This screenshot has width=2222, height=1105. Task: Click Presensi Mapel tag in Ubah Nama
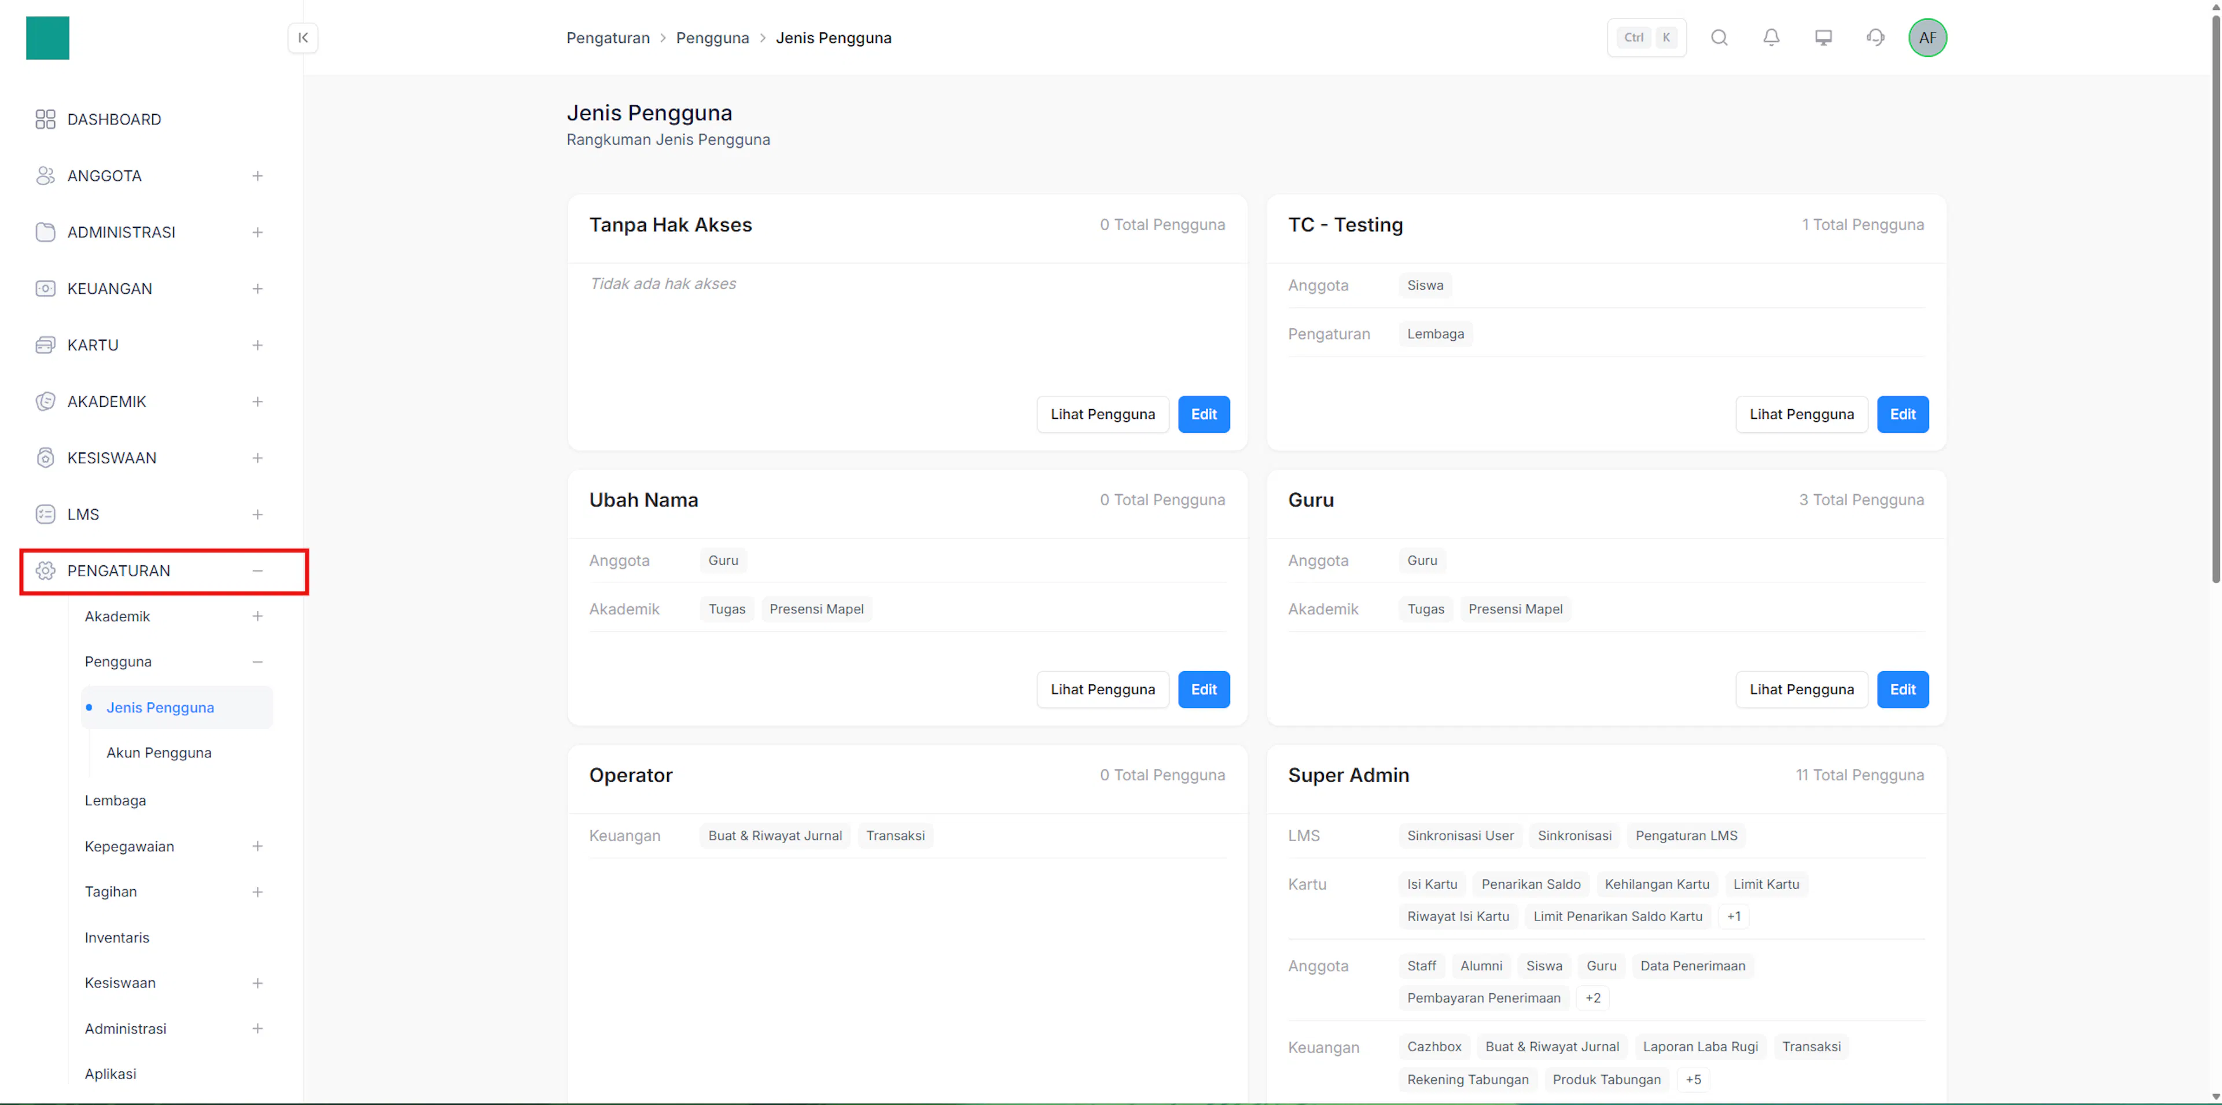816,609
